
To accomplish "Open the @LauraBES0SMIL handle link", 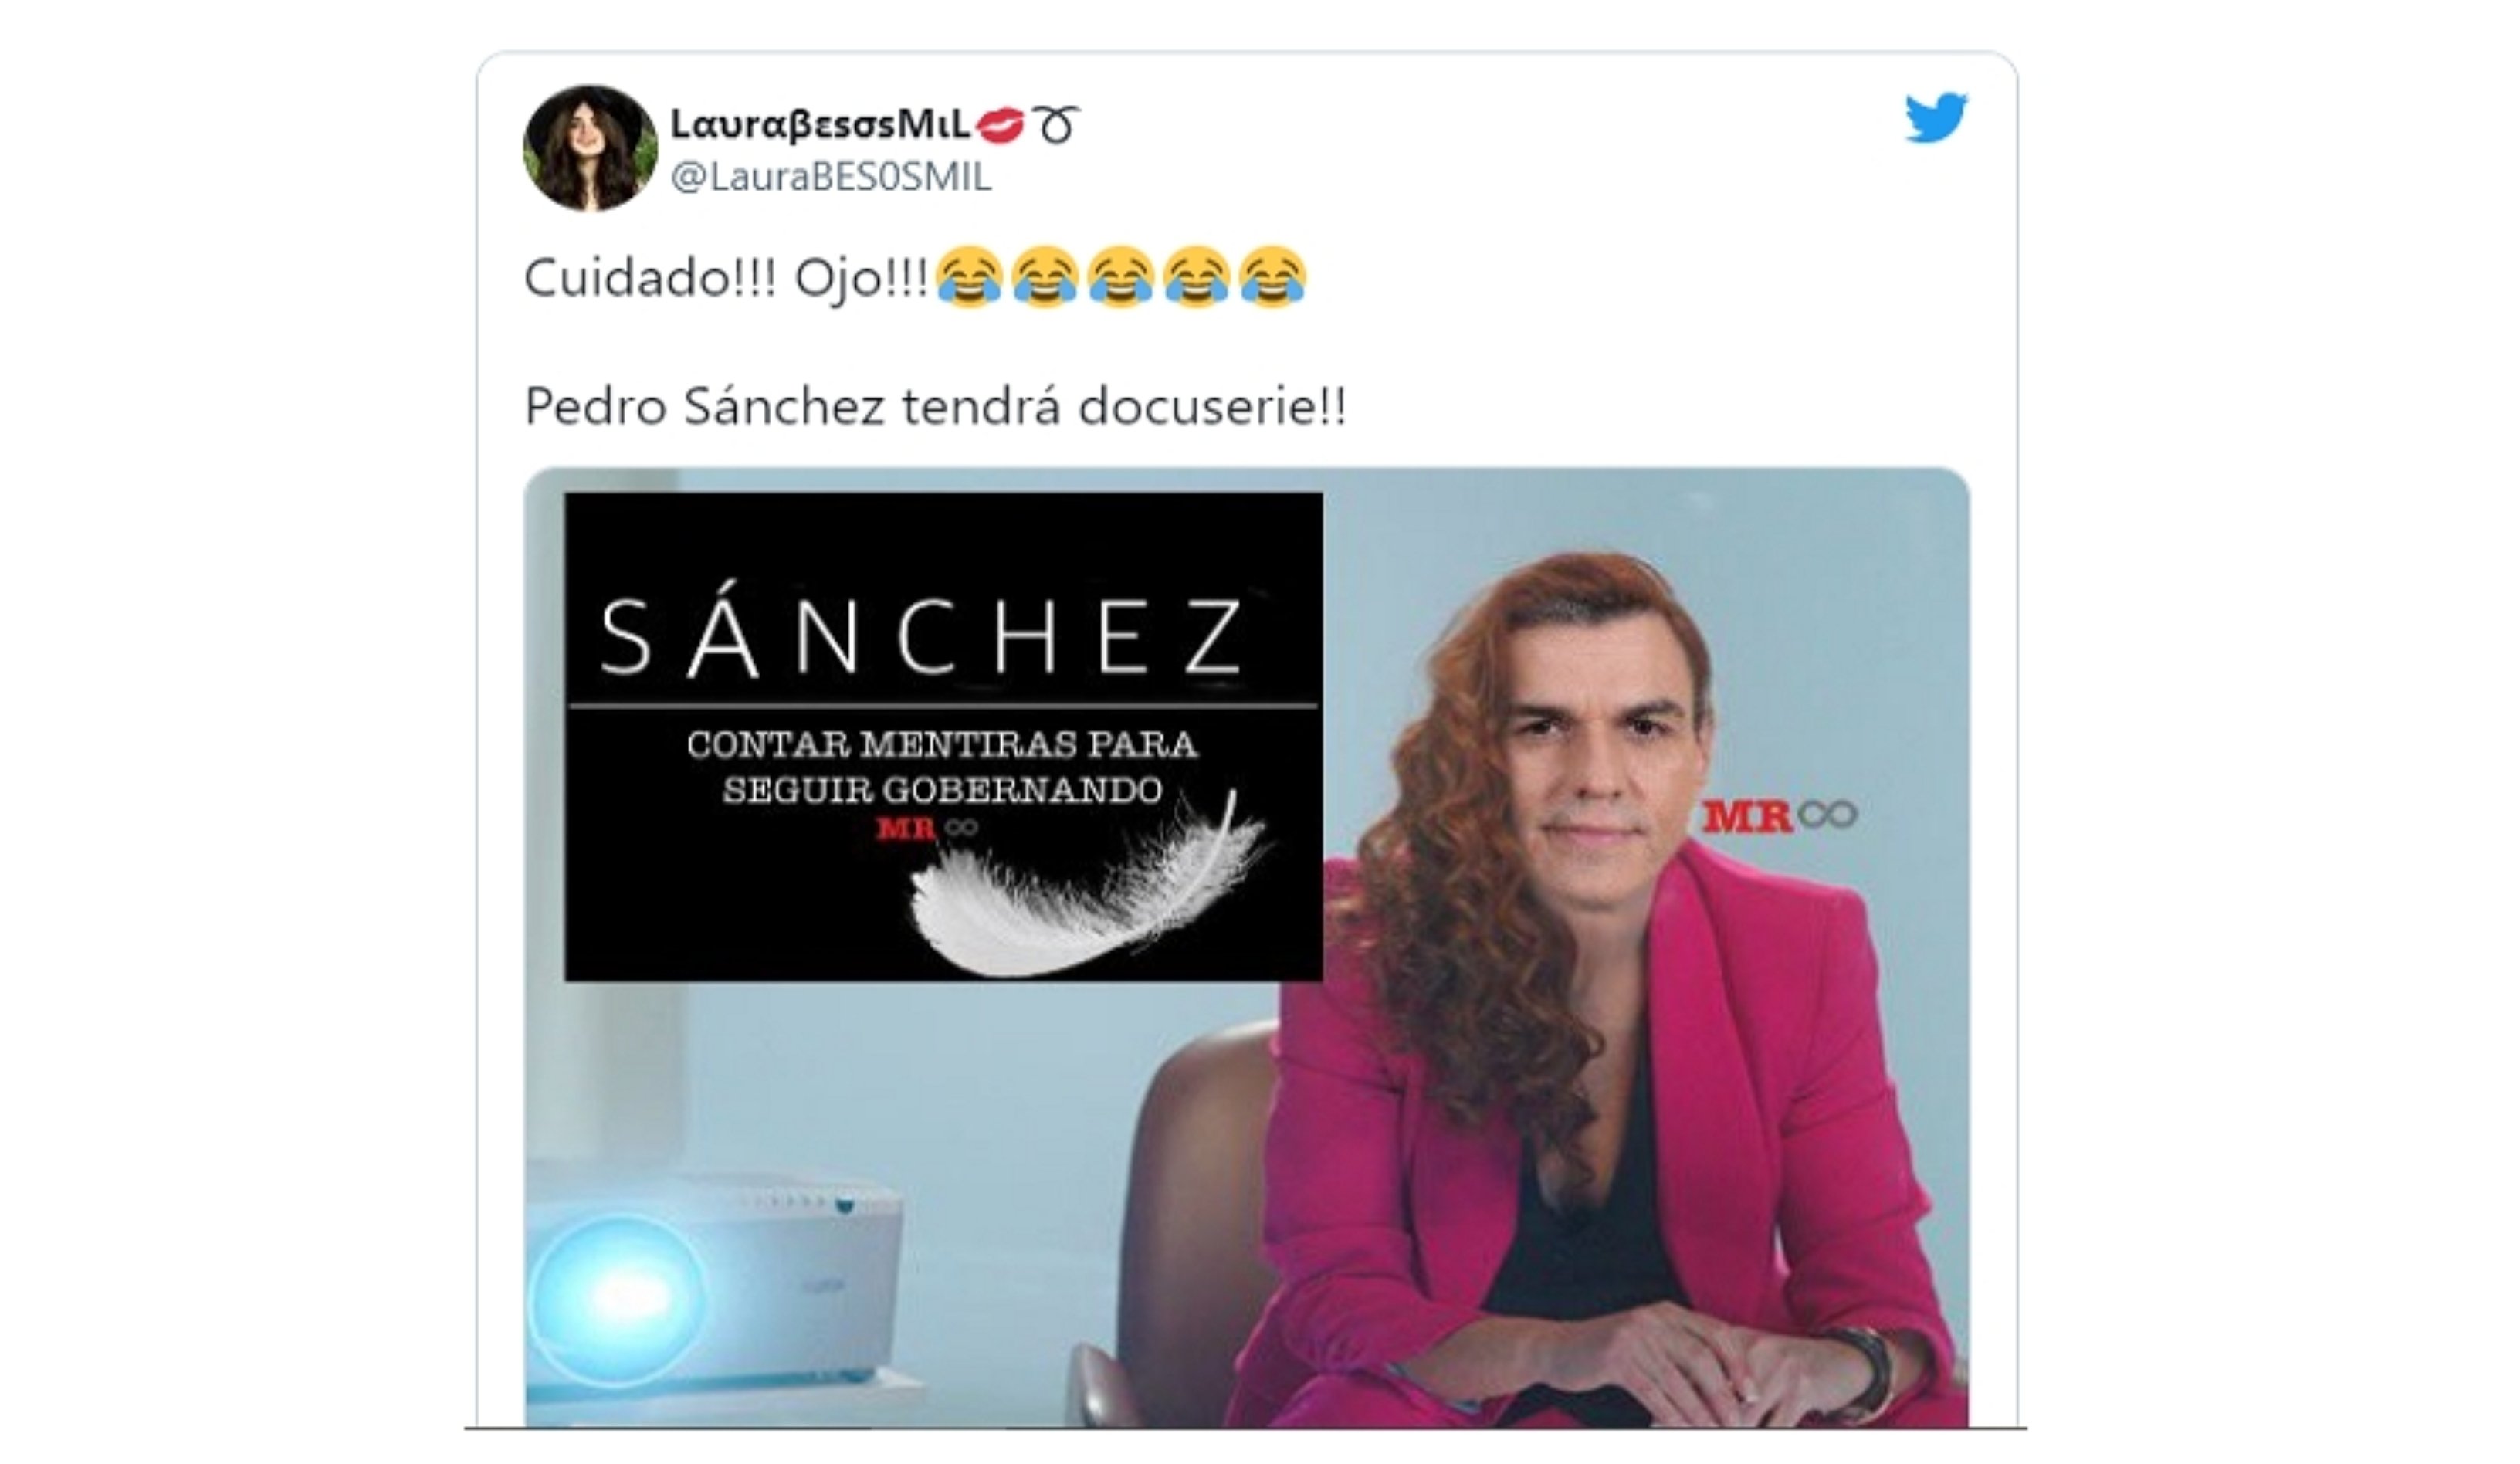I will click(x=831, y=177).
